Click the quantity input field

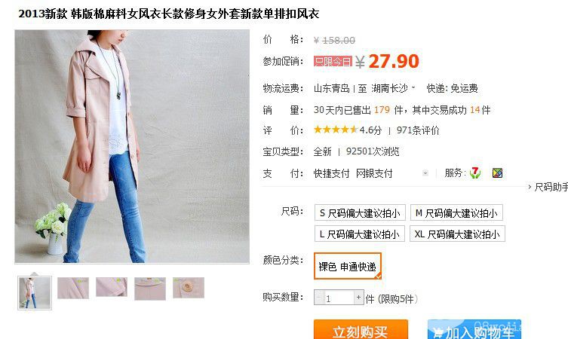pos(339,298)
